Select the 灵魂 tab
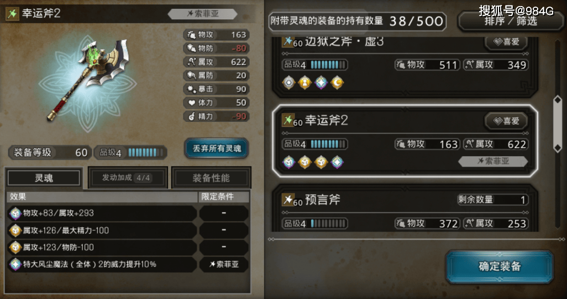The width and height of the screenshot is (567, 299). coord(44,178)
